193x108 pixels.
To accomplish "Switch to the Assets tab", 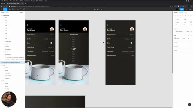I will (7, 13).
